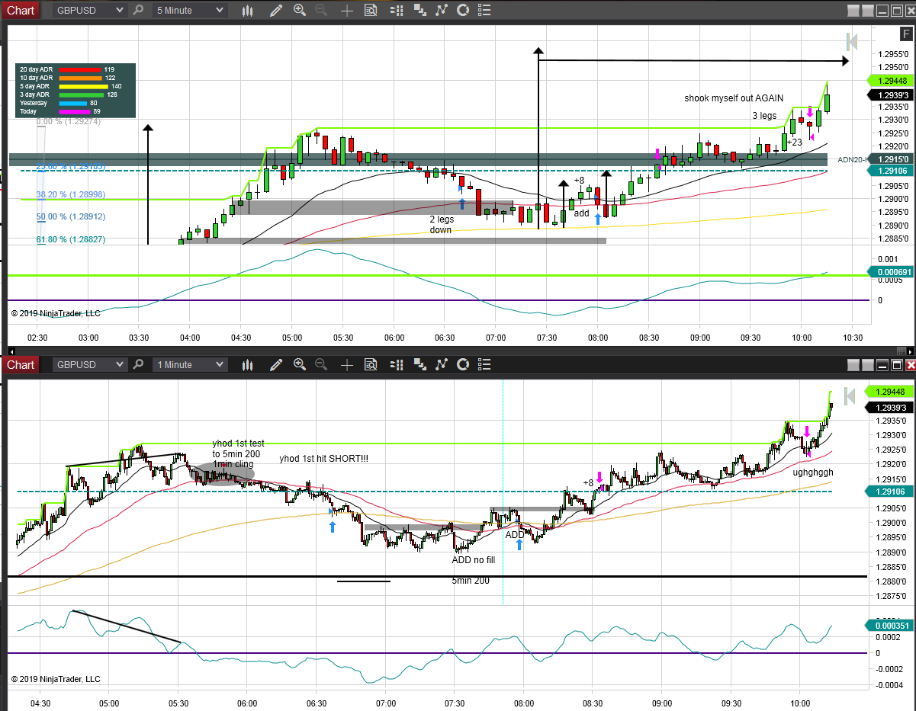Select the '5min 200' label text

click(x=471, y=581)
